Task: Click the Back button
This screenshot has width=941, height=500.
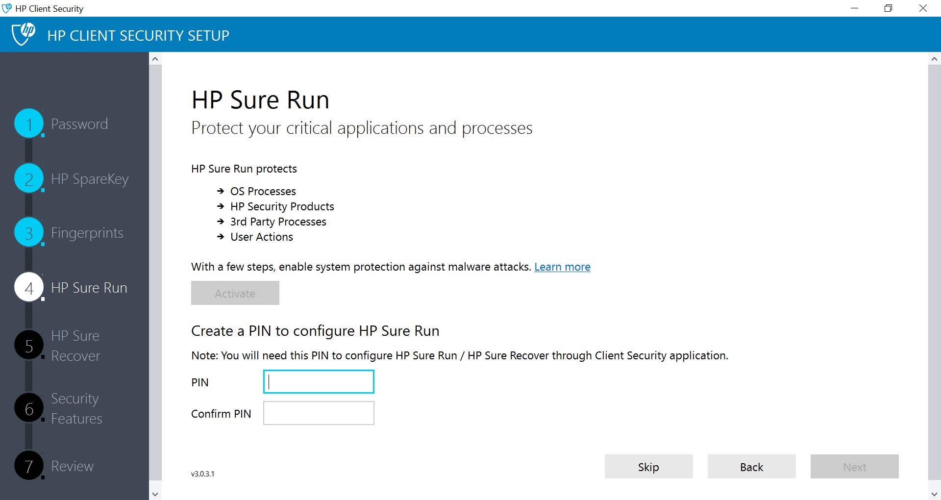Action: pyautogui.click(x=751, y=467)
